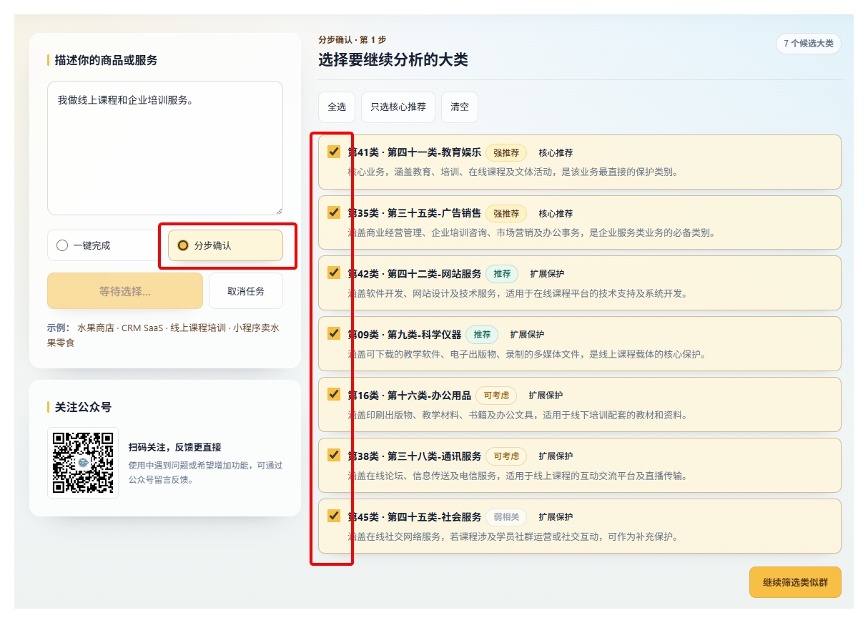This screenshot has height=623, width=868.
Task: Click the 第35类 · 第三十五类-广告销售 title
Action: [x=415, y=213]
